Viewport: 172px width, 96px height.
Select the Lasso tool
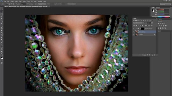click(2, 14)
